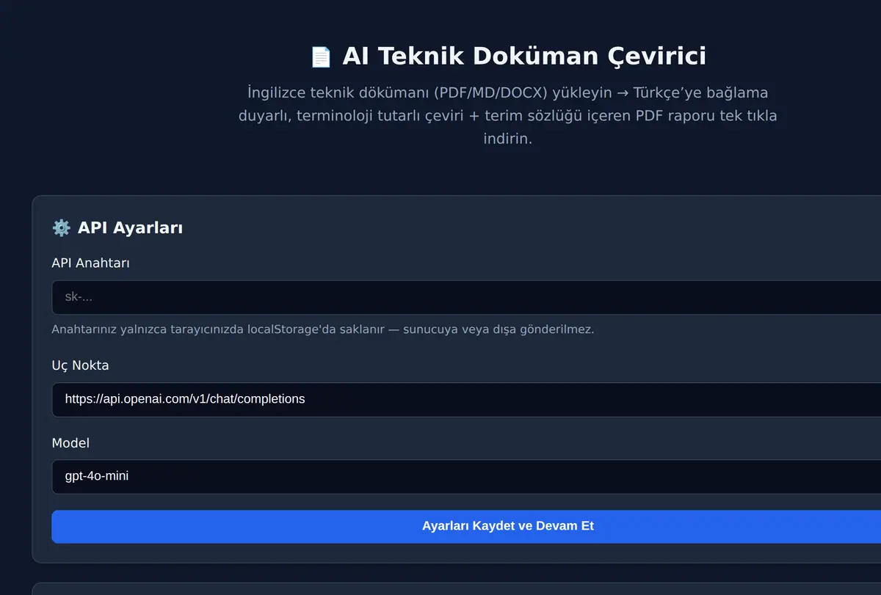The width and height of the screenshot is (881, 595).
Task: Click the Uç Nokta URL field
Action: pos(466,399)
